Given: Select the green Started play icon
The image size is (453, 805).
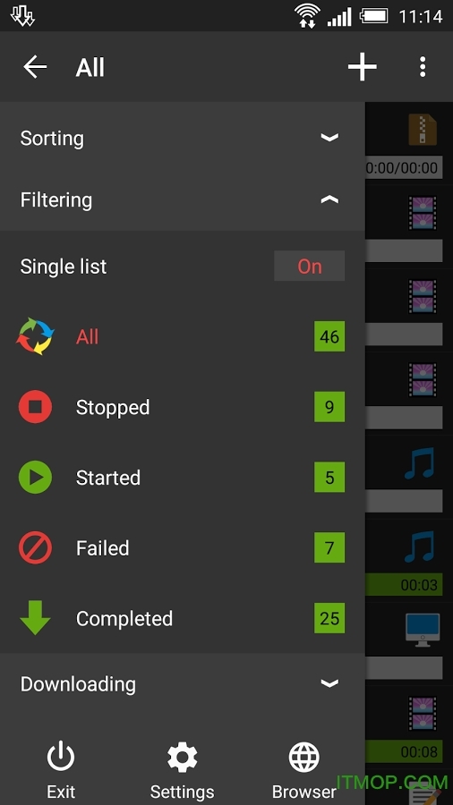Looking at the screenshot, I should pyautogui.click(x=35, y=478).
